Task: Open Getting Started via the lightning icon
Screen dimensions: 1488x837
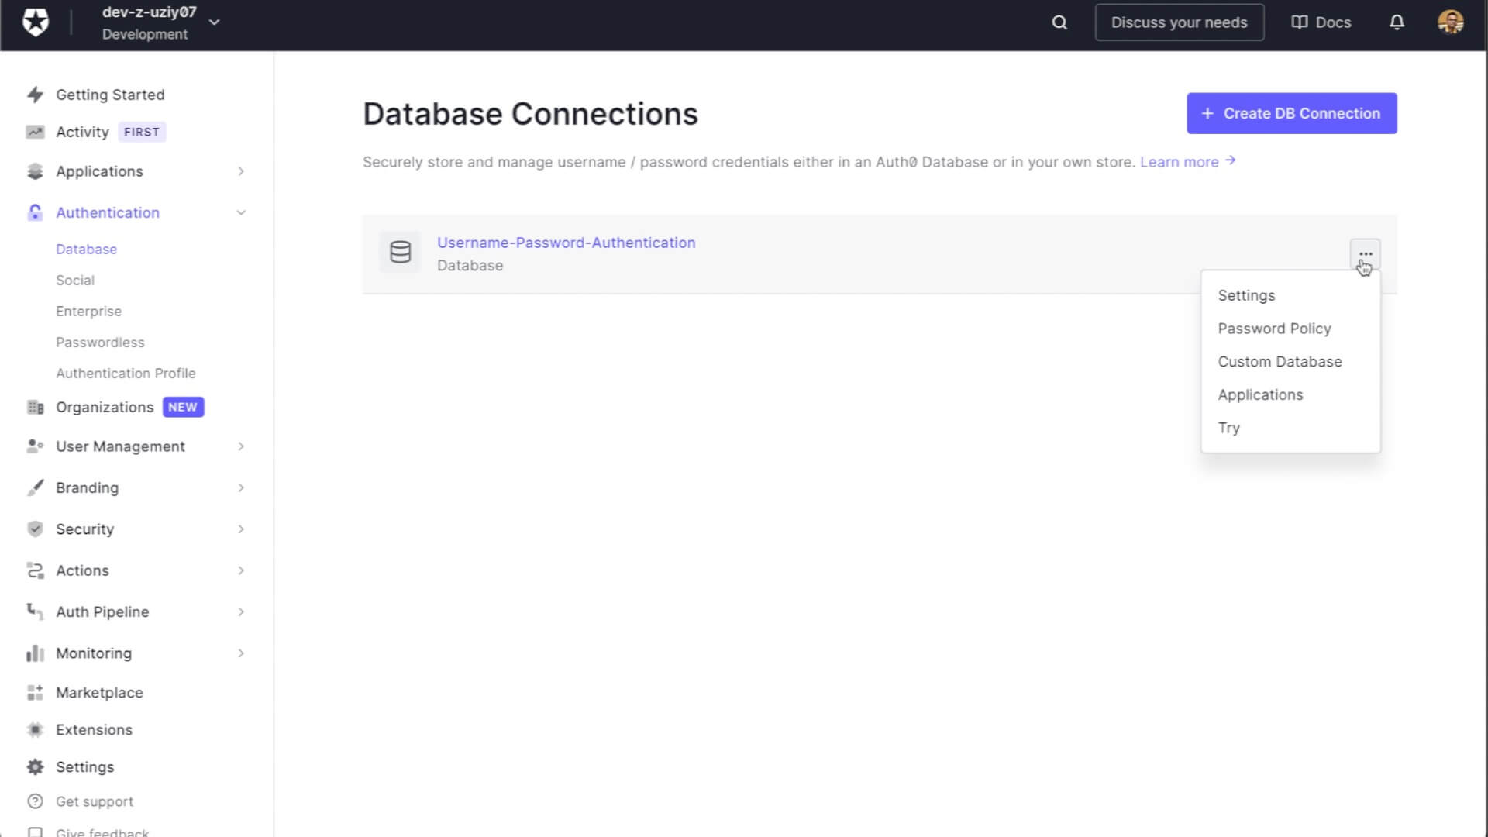Action: point(36,94)
